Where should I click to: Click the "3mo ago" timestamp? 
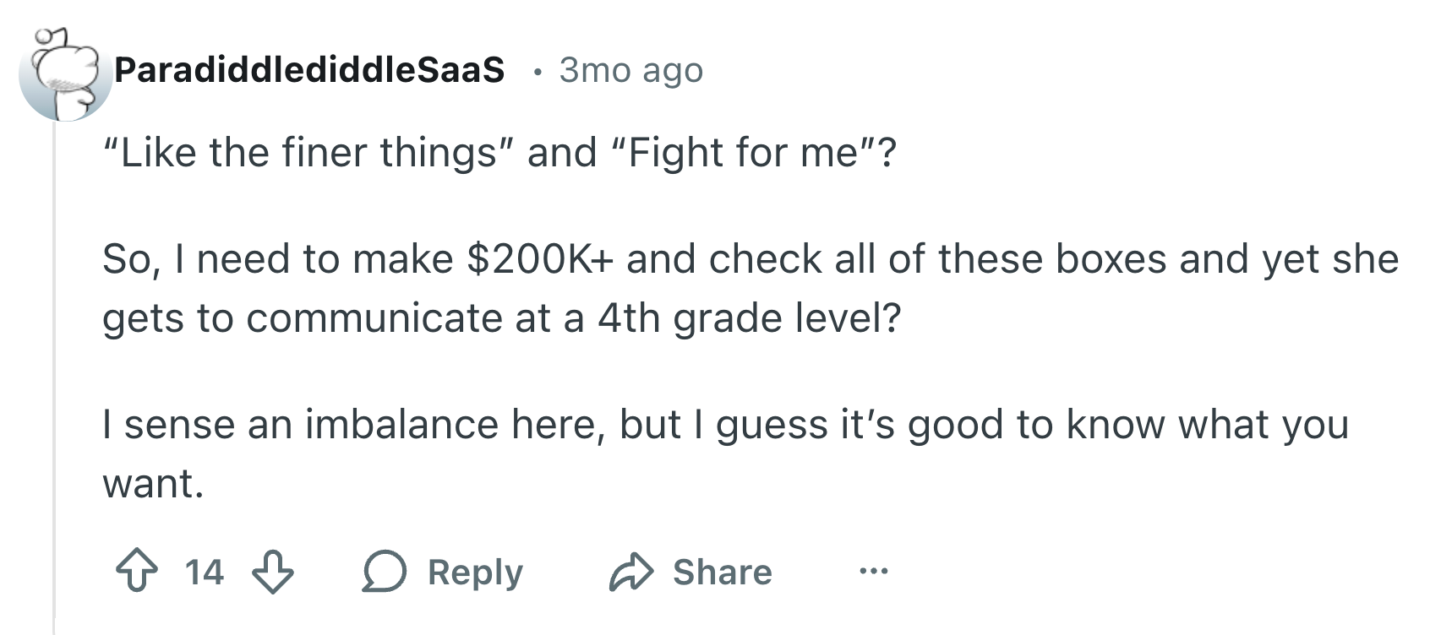pyautogui.click(x=630, y=70)
